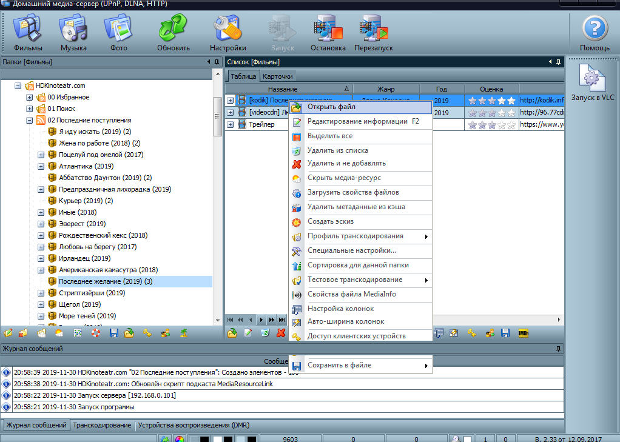
Task: Switch to the Карточки tab
Action: click(278, 76)
